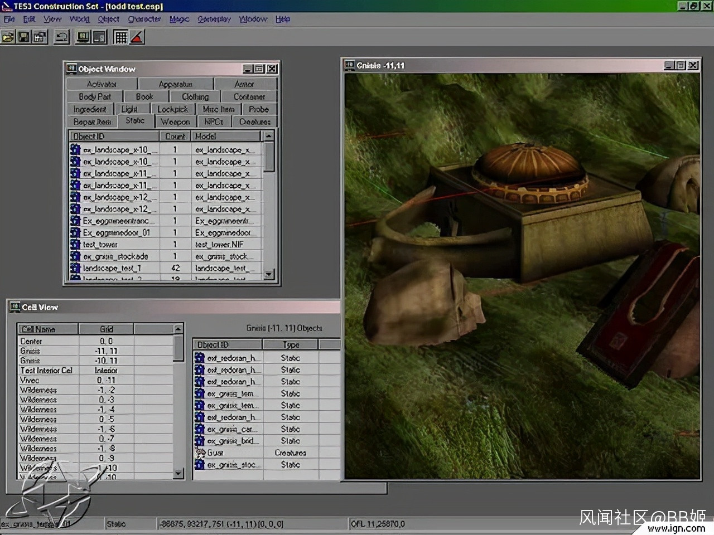Click the Open folder toolbar icon
The height and width of the screenshot is (535, 714).
(x=8, y=37)
